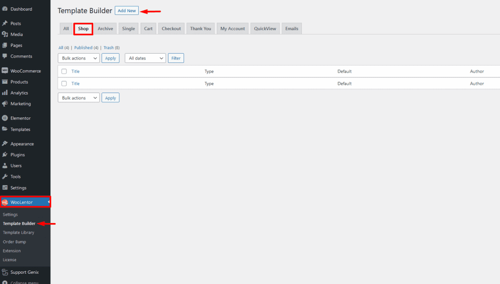Screen dimensions: 500x284
Task: Expand the All dates filter dropdown
Action: [x=146, y=58]
